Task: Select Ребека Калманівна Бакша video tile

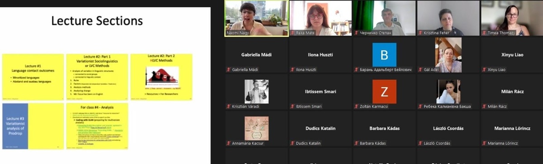Action: coord(448,92)
